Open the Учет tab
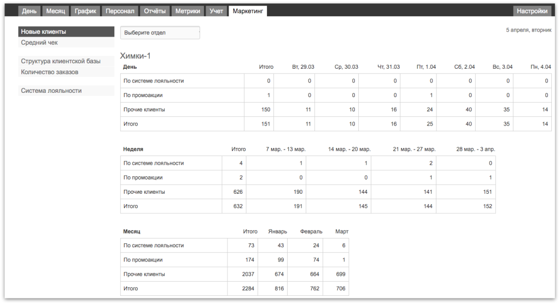This screenshot has width=560, height=304. [x=216, y=11]
